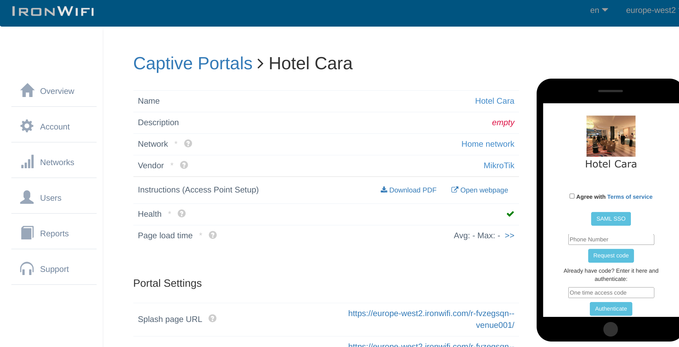Click the help icon next to Splash page URL
Image resolution: width=679 pixels, height=347 pixels.
point(212,318)
